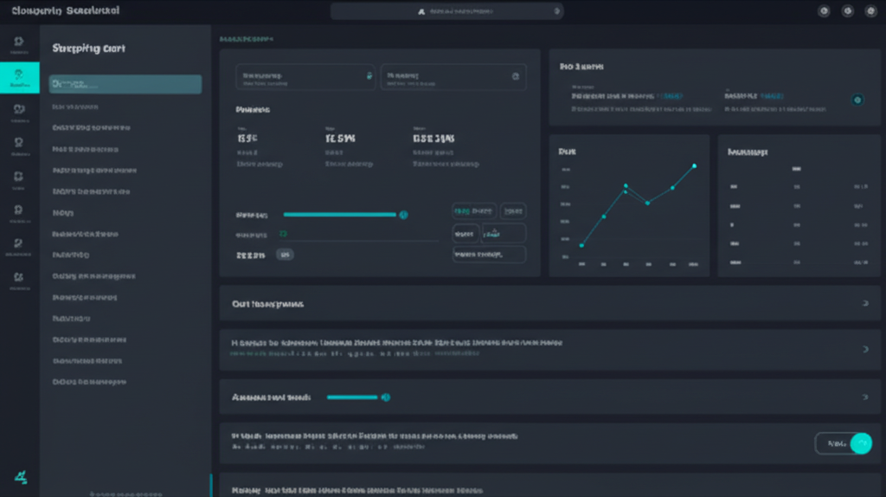This screenshot has height=497, width=886.
Task: Expand the second collapsible row using its chevron
Action: (x=865, y=349)
